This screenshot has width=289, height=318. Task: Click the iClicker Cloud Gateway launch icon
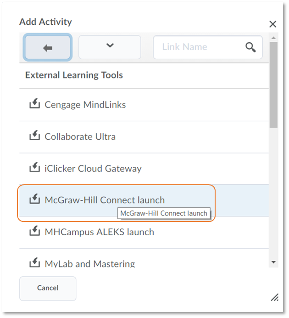click(x=34, y=167)
